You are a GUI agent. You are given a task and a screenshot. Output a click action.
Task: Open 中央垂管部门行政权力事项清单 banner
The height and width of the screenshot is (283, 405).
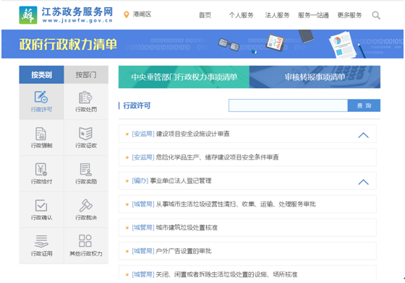(x=184, y=77)
